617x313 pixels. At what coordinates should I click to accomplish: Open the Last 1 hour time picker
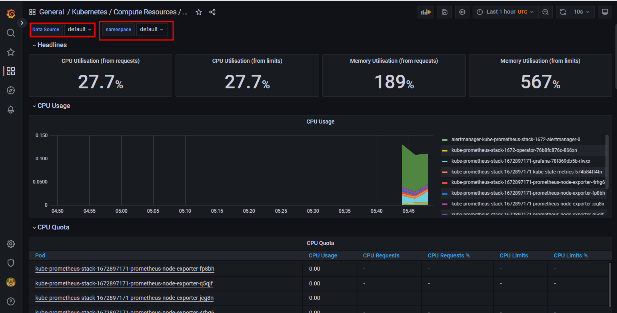tap(505, 12)
